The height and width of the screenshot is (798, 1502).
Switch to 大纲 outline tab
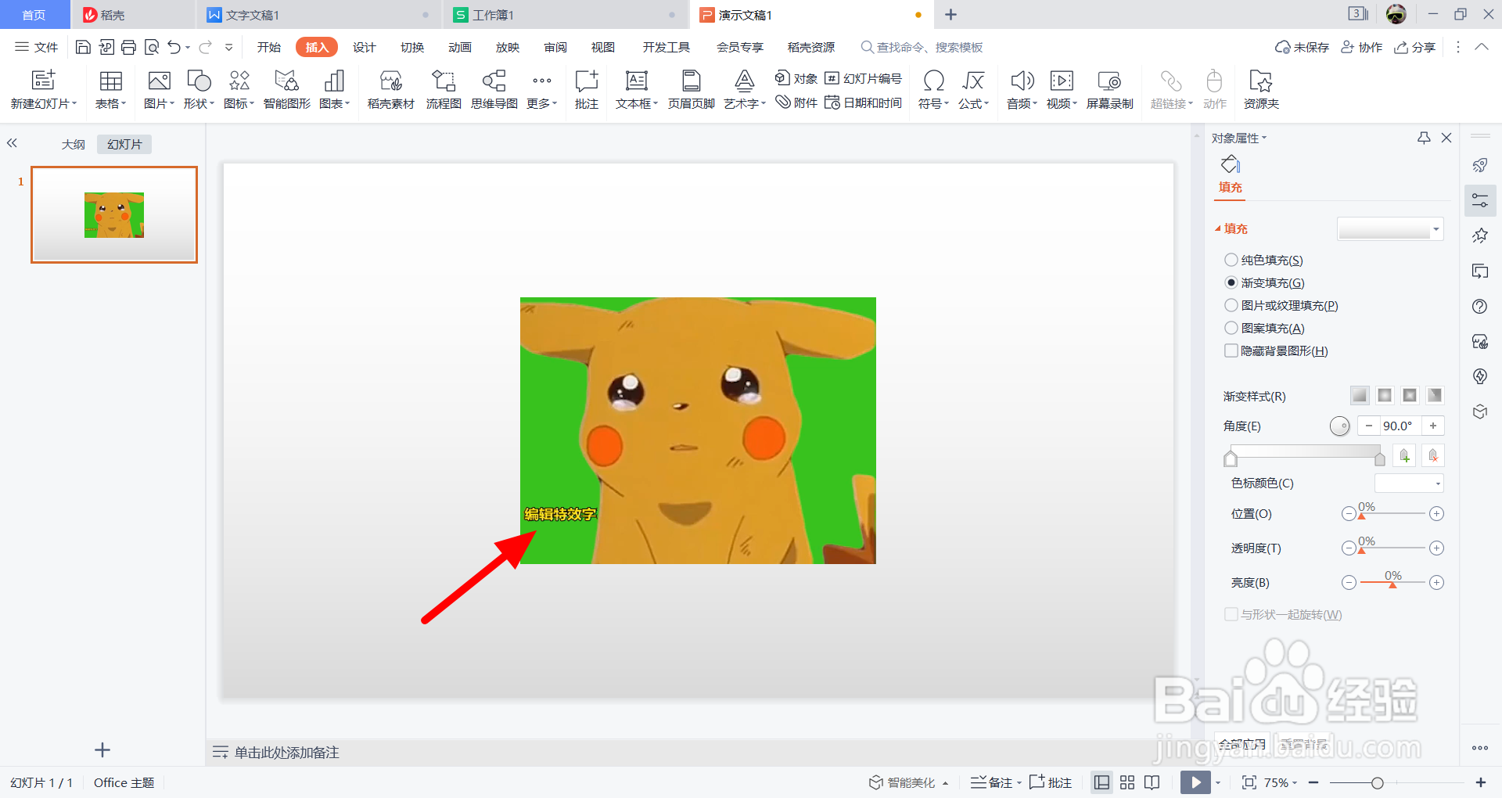click(x=74, y=144)
